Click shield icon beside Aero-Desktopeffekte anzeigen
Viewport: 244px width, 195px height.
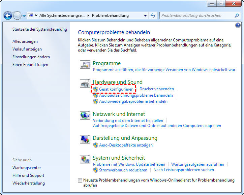(96, 145)
